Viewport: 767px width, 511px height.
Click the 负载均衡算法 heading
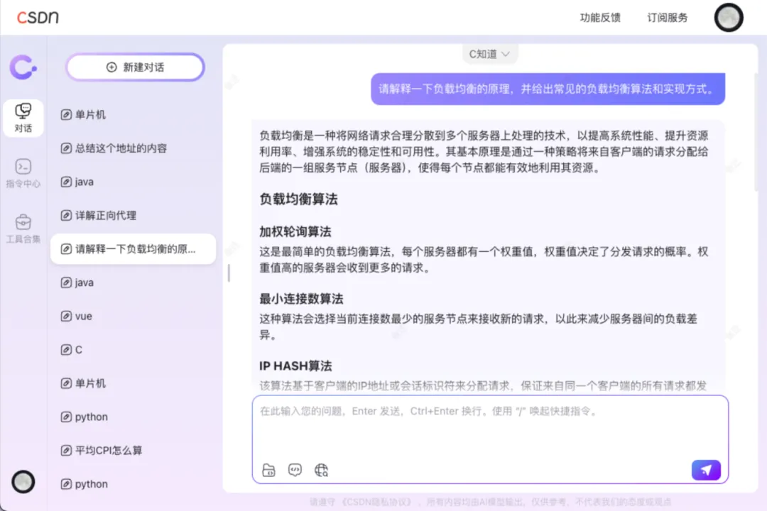click(x=298, y=199)
